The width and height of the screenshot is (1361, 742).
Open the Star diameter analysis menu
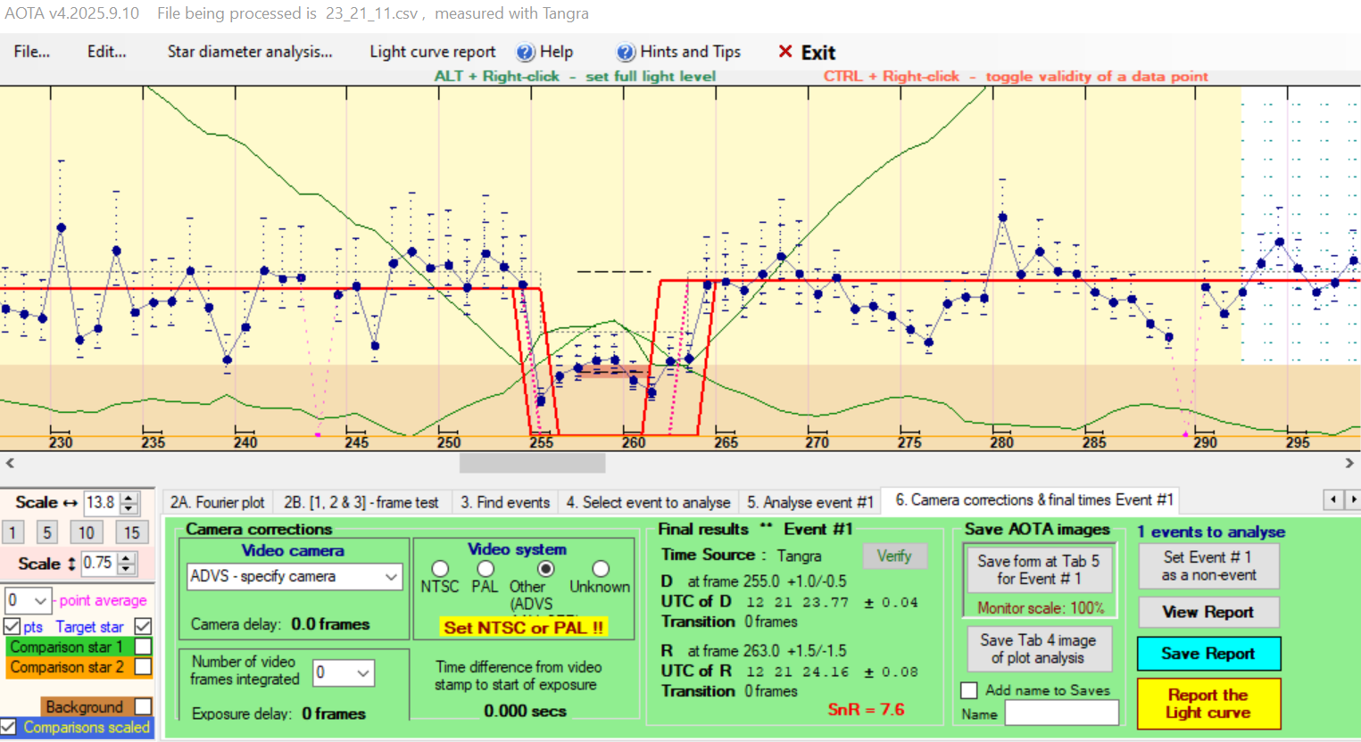250,52
